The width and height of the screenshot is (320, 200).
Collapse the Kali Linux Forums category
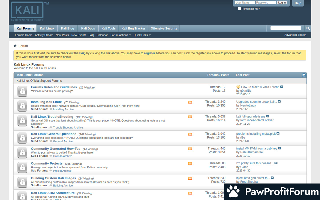[304, 75]
